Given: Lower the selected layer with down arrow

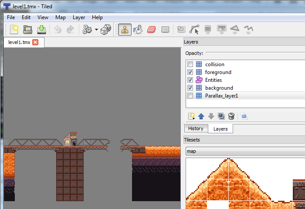Looking at the screenshot, I should pos(211,116).
